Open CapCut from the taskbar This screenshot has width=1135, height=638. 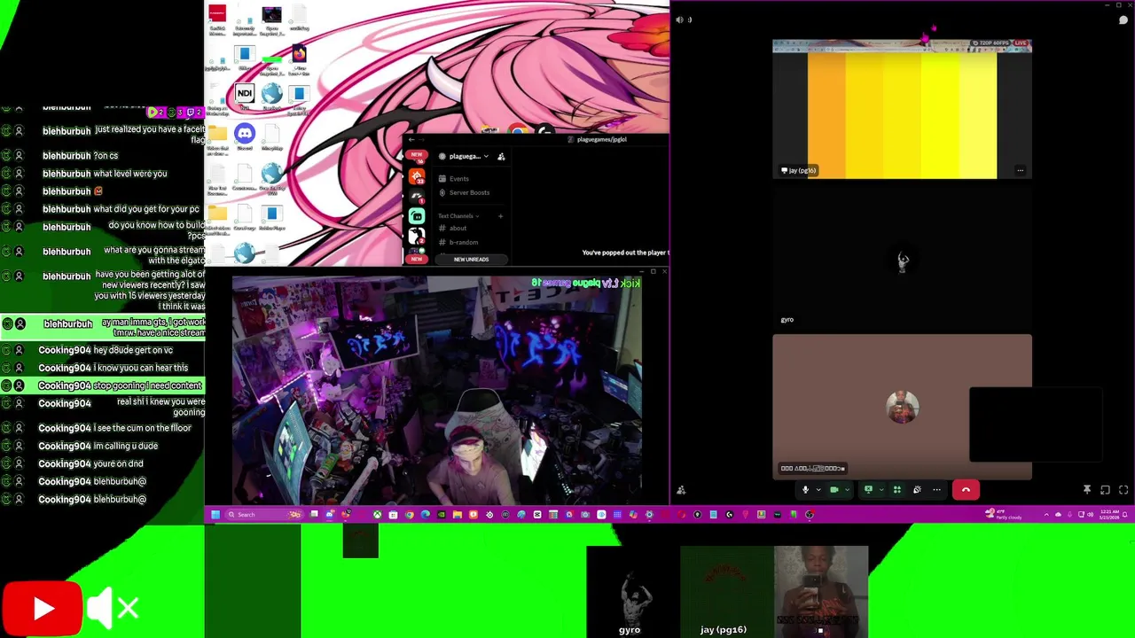537,514
